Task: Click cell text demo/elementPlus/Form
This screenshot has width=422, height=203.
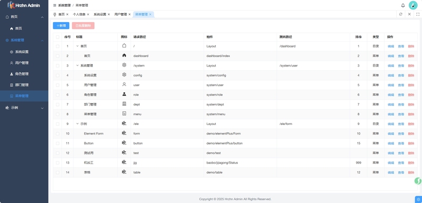Action: pos(223,133)
